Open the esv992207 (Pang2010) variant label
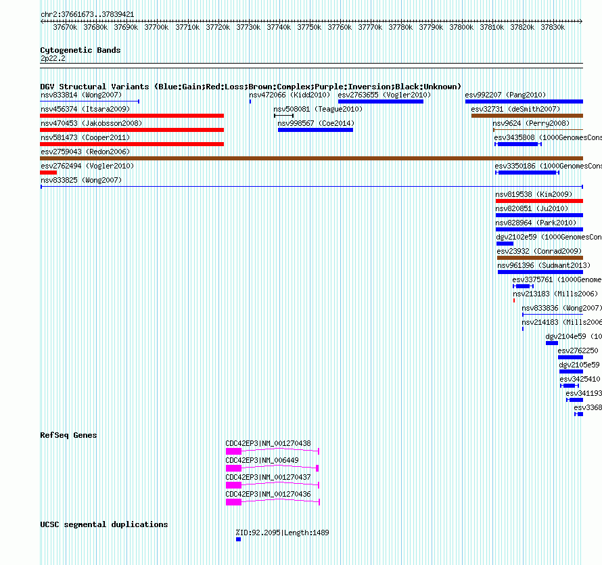 pyautogui.click(x=505, y=95)
